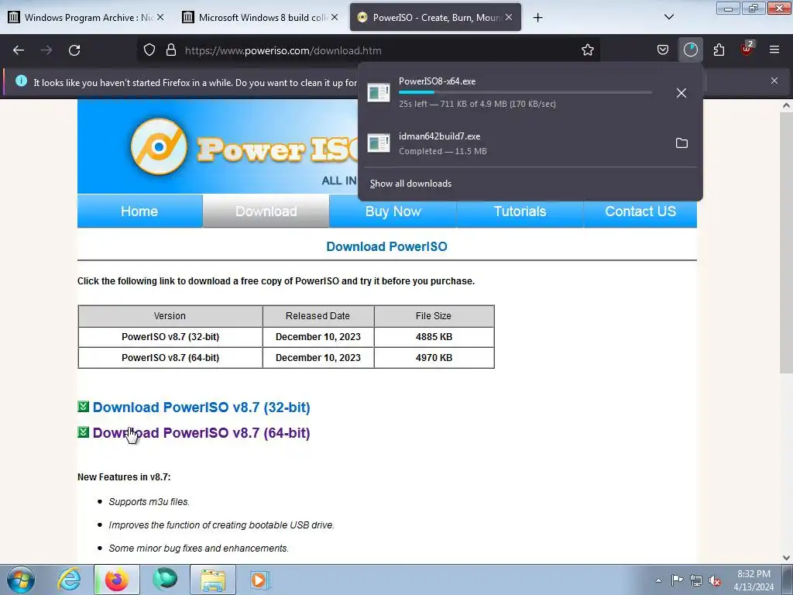Open the Home navigation menu item
Image resolution: width=793 pixels, height=595 pixels.
coord(139,211)
